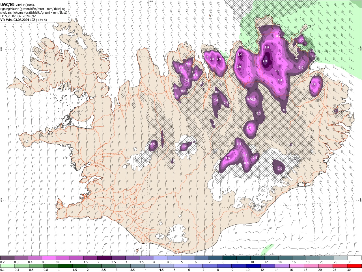Screen dimensions: 362x272
Task: Select the light lavender 5 swatch in rain legend
Action: [181, 266]
